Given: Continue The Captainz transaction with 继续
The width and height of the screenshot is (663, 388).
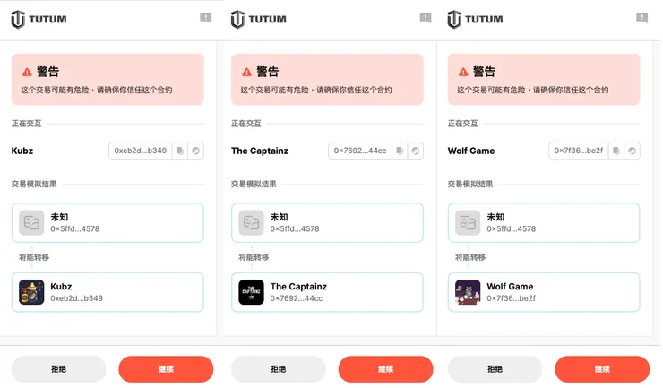Looking at the screenshot, I should click(x=385, y=369).
